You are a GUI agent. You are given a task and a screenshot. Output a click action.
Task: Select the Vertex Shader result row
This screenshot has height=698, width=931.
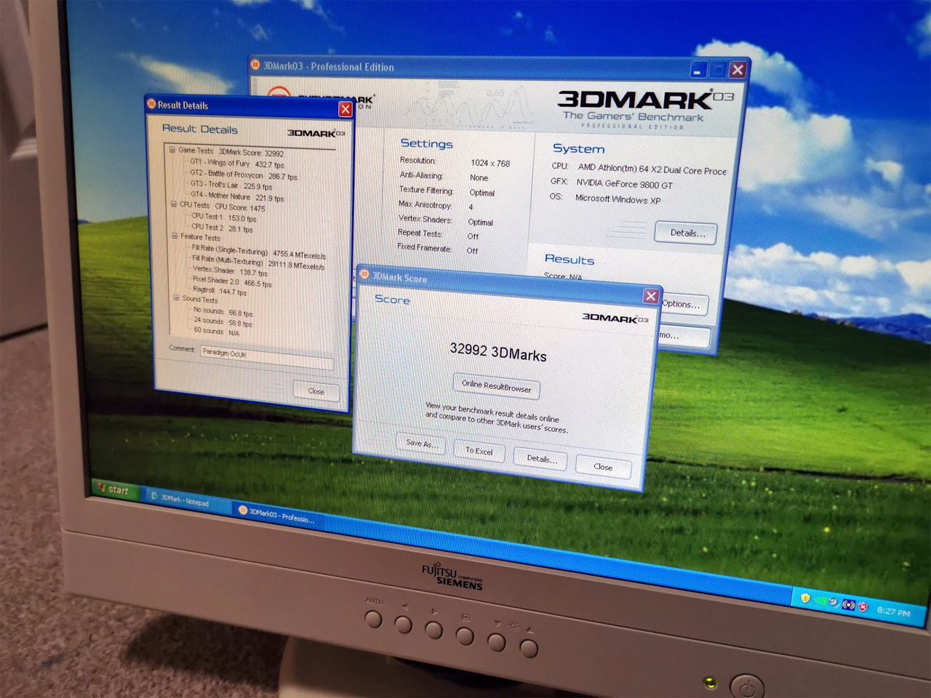tap(230, 271)
